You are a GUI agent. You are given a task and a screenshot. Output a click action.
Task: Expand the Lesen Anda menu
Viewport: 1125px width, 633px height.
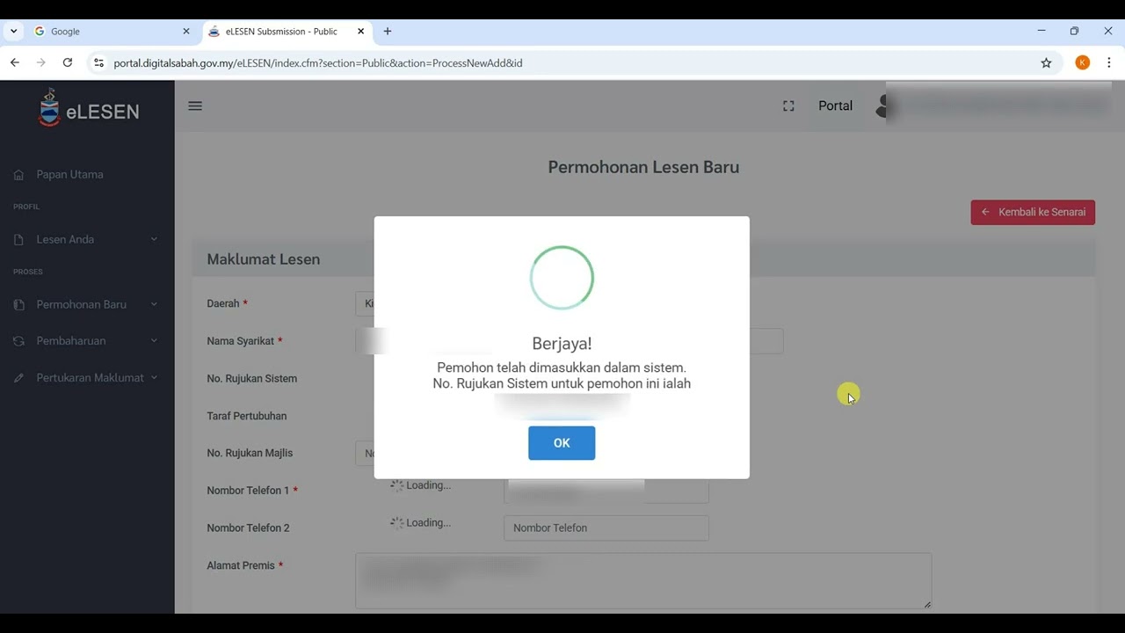point(85,239)
